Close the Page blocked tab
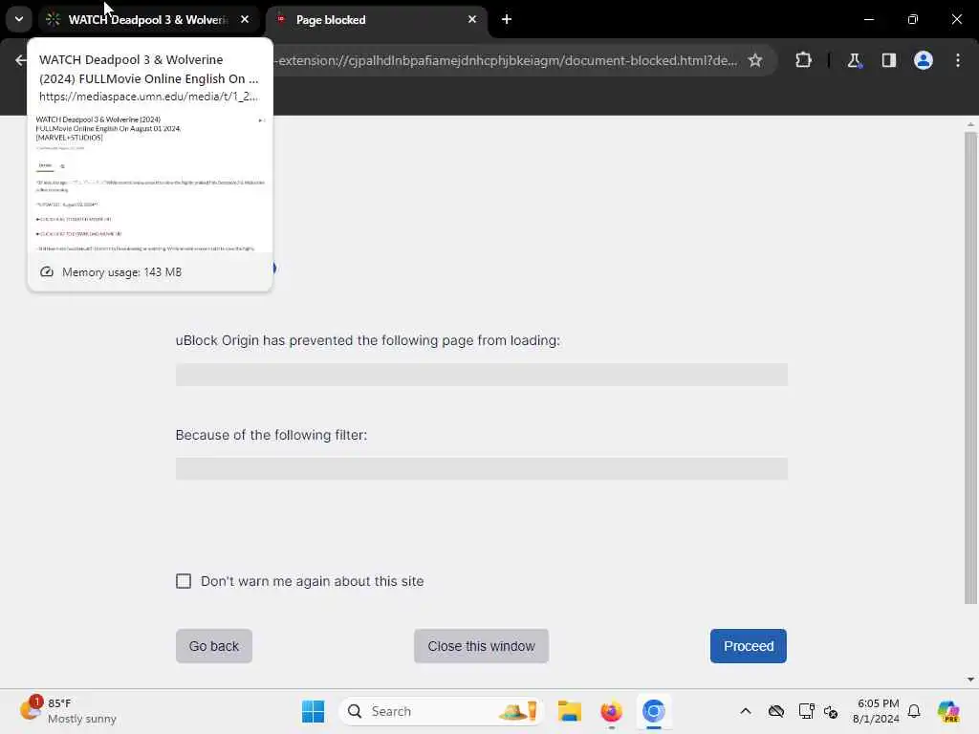This screenshot has width=979, height=734. (472, 19)
